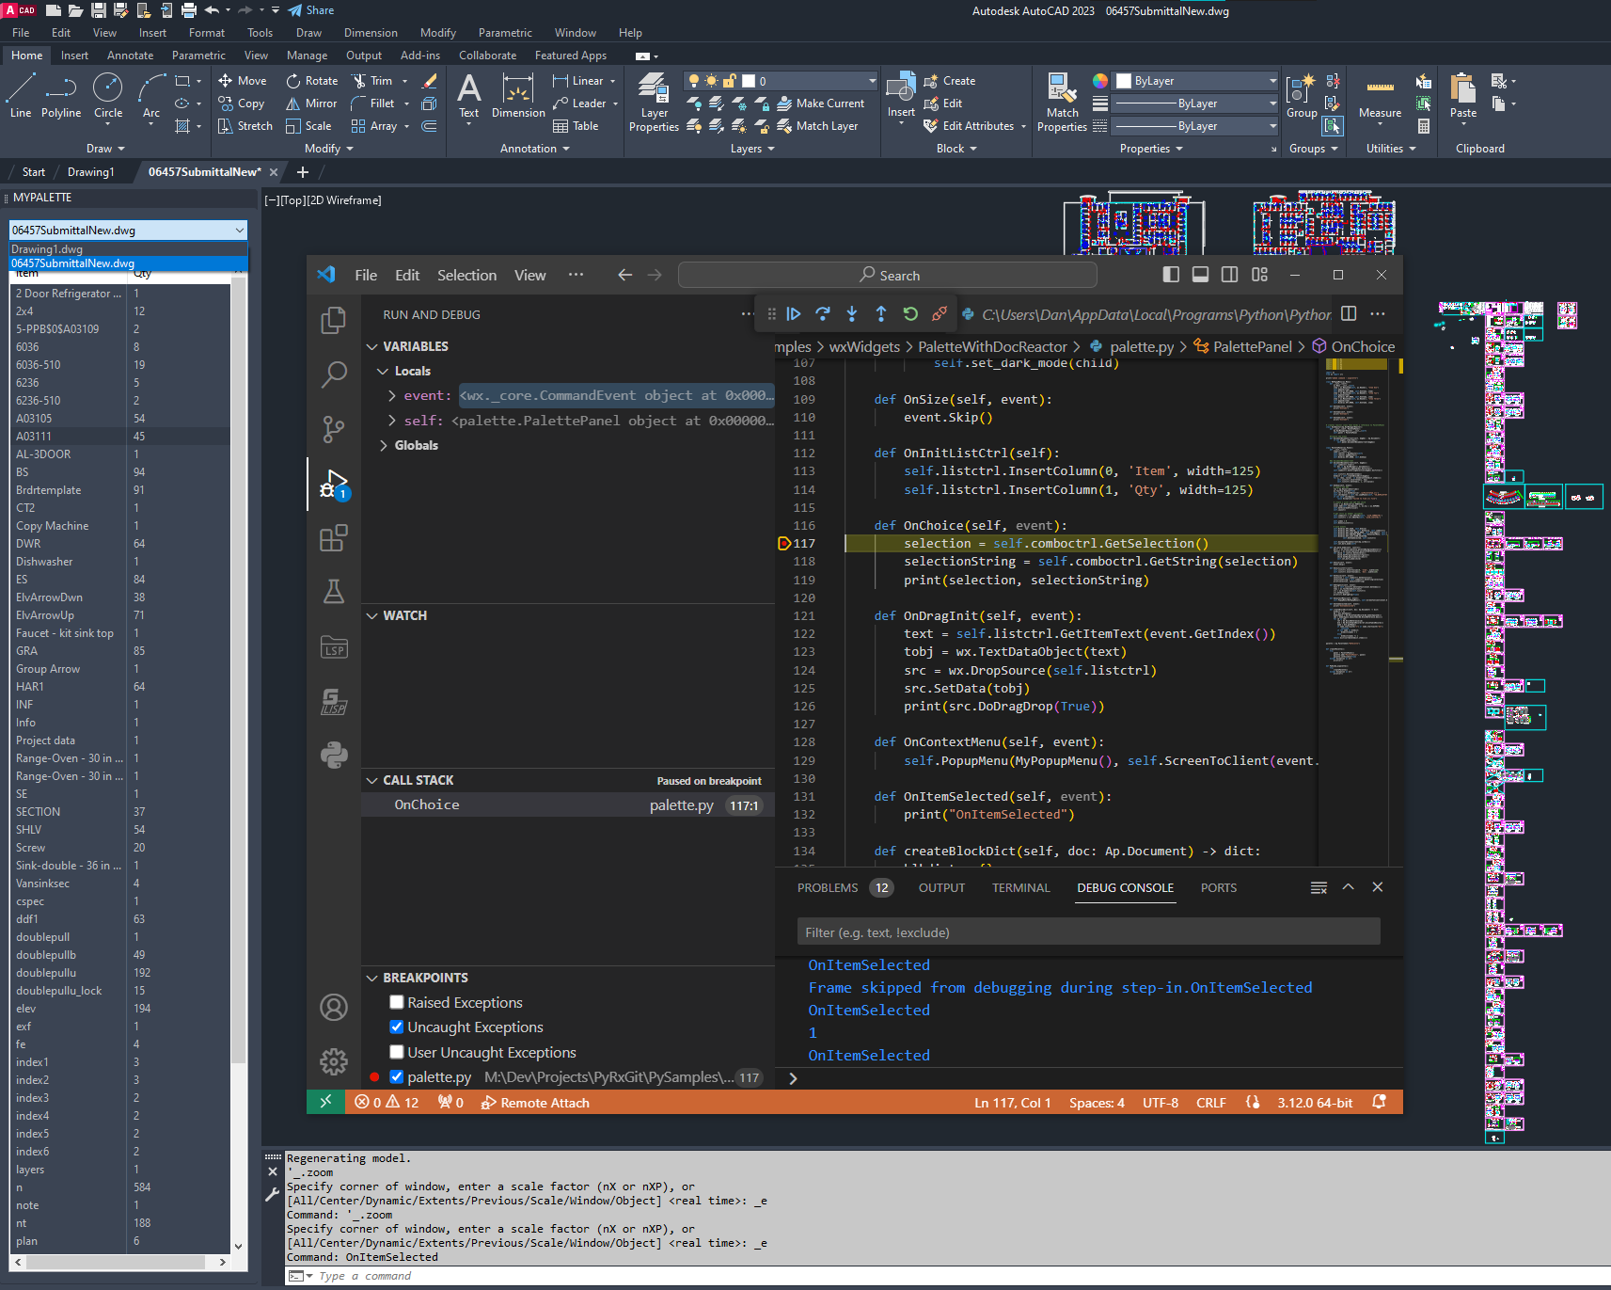The width and height of the screenshot is (1611, 1290).
Task: Open VS Code Extensions view
Action: [x=334, y=538]
